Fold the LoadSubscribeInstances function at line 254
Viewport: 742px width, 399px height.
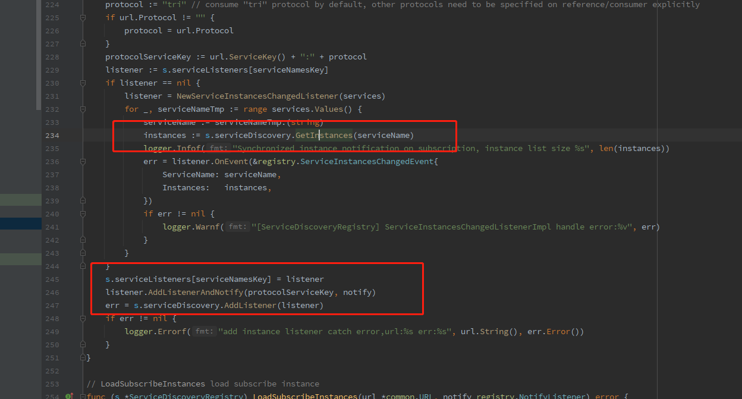click(83, 396)
